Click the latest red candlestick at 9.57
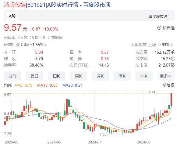The image size is (180, 145). 171,99
